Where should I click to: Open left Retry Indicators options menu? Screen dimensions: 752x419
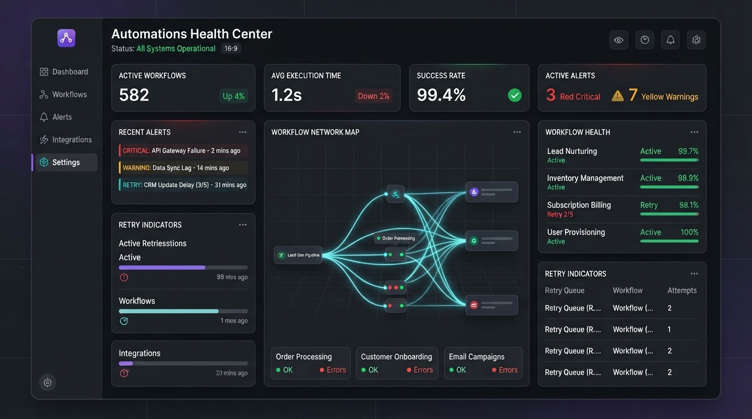(x=243, y=225)
